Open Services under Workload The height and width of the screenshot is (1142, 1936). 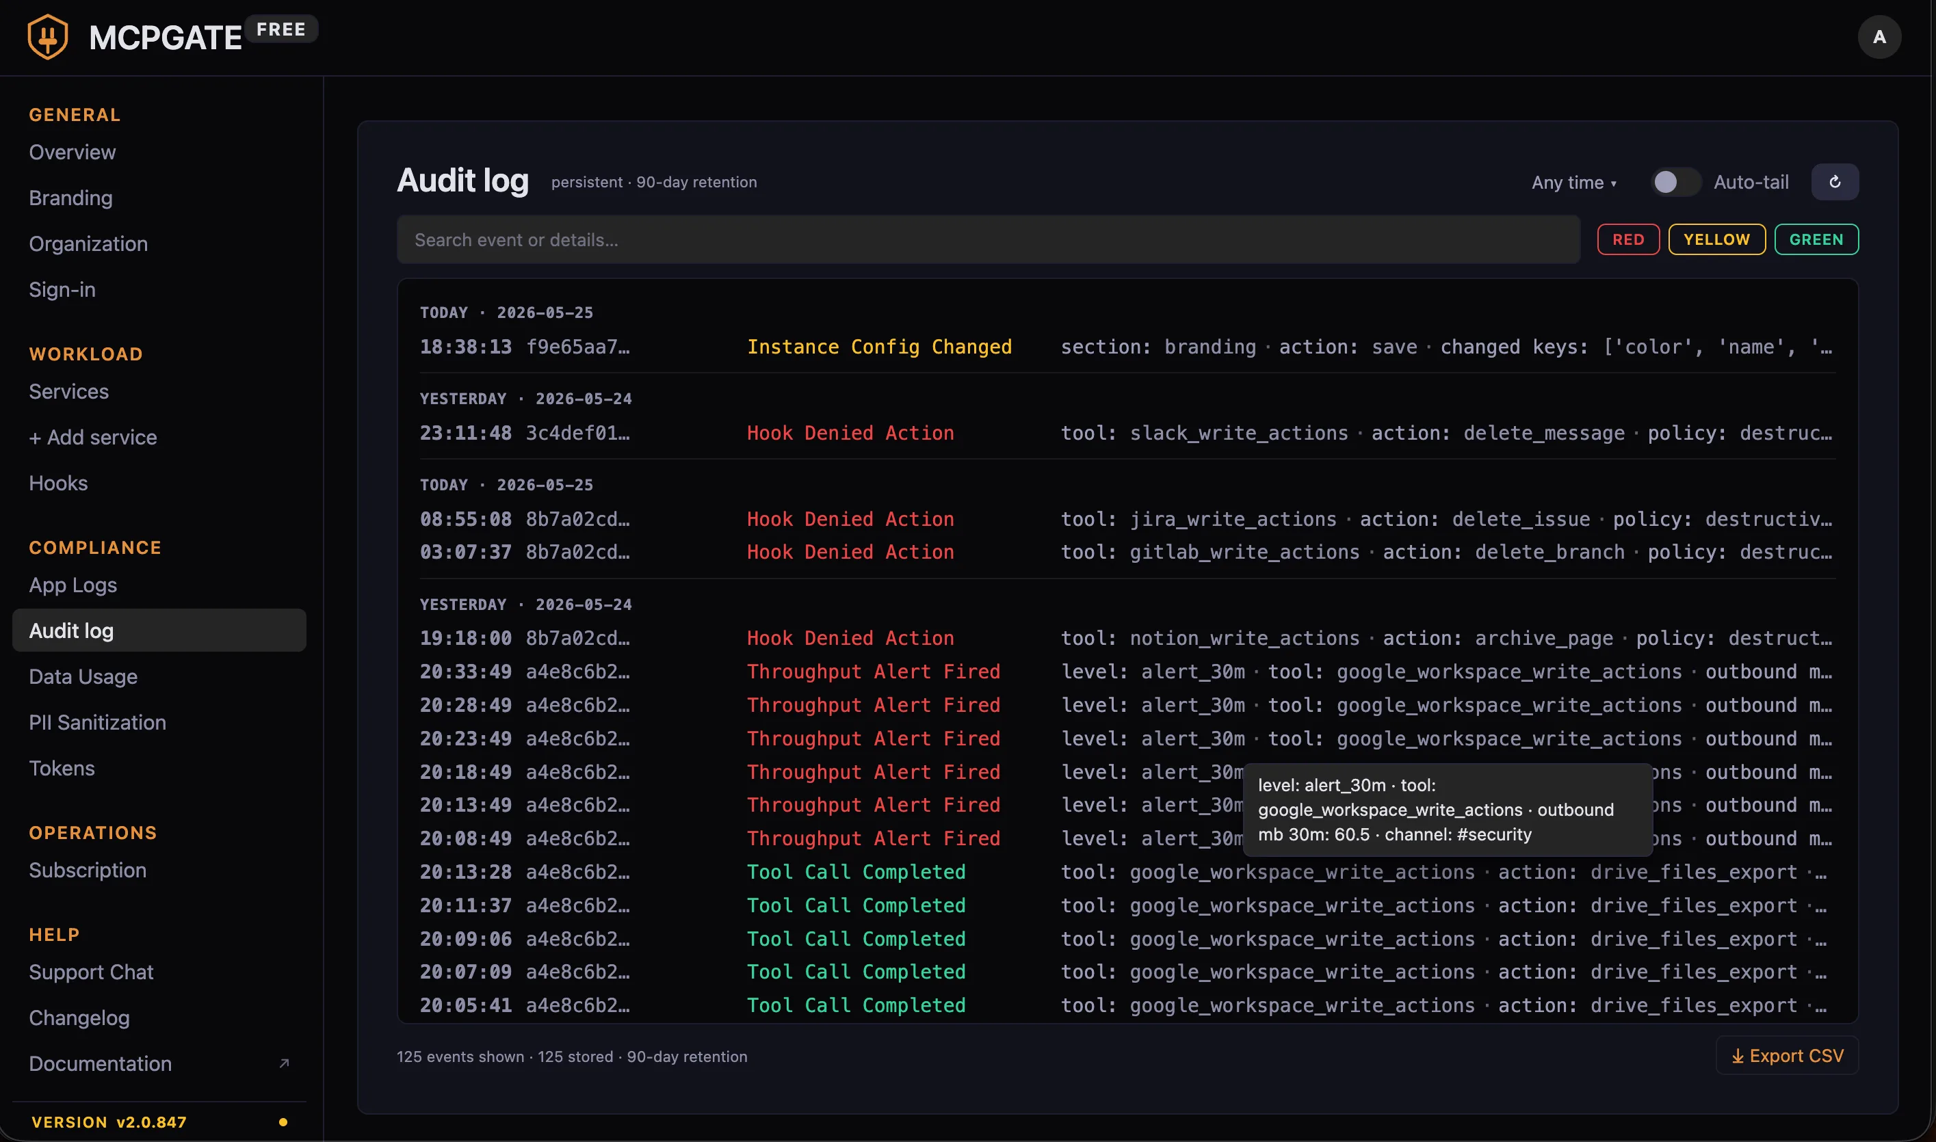pyautogui.click(x=68, y=391)
